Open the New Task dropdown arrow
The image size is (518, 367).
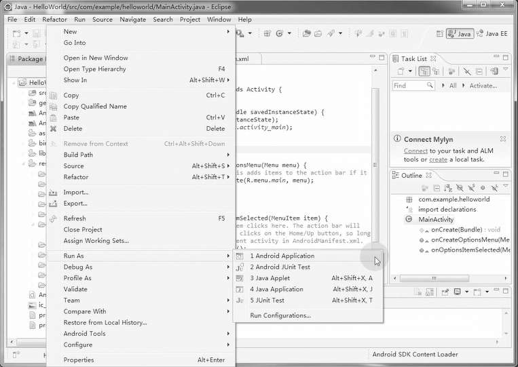pos(410,71)
